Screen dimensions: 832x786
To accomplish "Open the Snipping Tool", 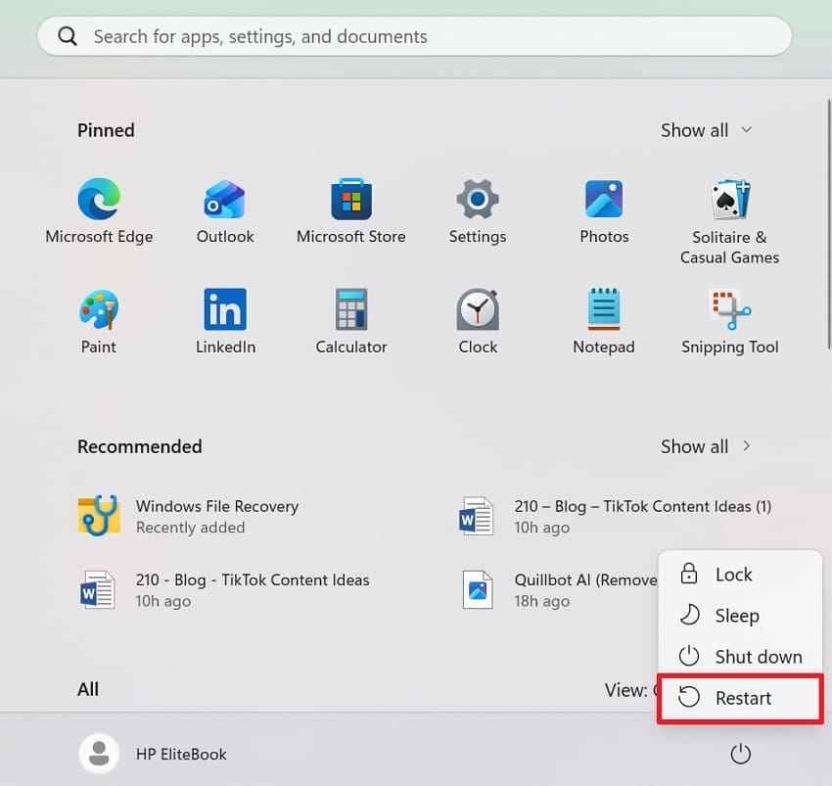I will 729,321.
